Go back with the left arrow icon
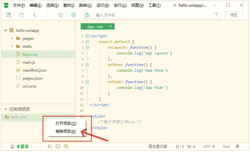The image size is (250, 153). (x=35, y=15)
